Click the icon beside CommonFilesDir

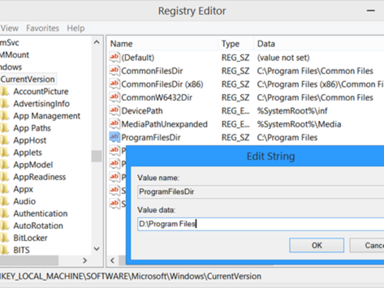pyautogui.click(x=114, y=71)
